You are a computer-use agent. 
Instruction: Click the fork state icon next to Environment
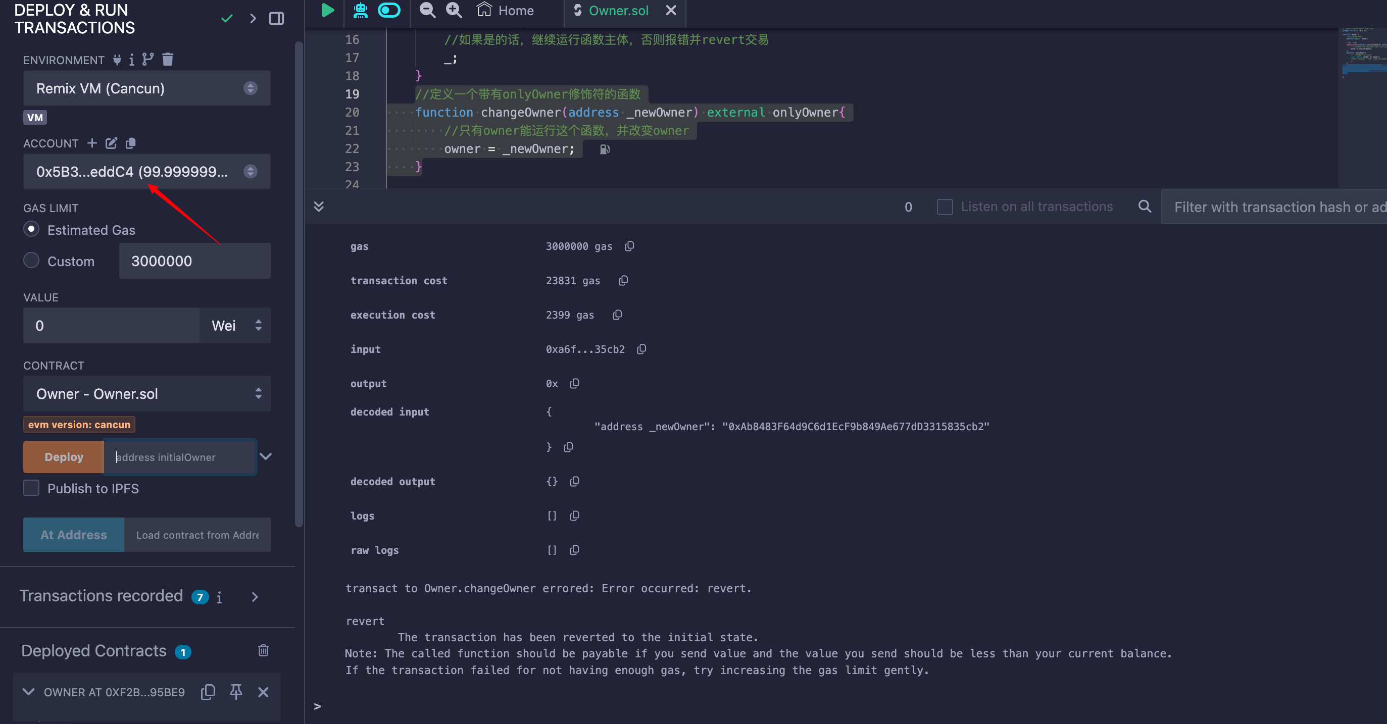coord(148,59)
